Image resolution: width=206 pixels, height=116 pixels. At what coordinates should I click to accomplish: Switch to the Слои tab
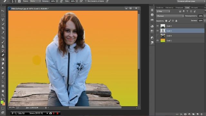click(x=187, y=8)
